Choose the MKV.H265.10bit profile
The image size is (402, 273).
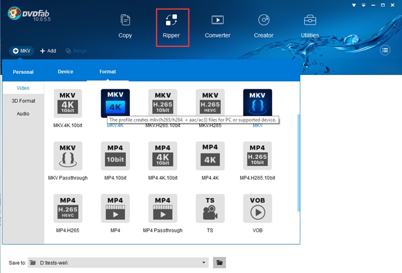(163, 103)
